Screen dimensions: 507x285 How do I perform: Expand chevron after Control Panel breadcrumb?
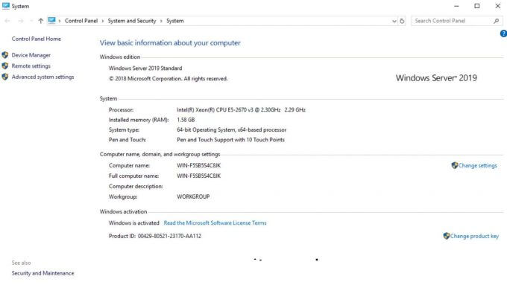(102, 21)
